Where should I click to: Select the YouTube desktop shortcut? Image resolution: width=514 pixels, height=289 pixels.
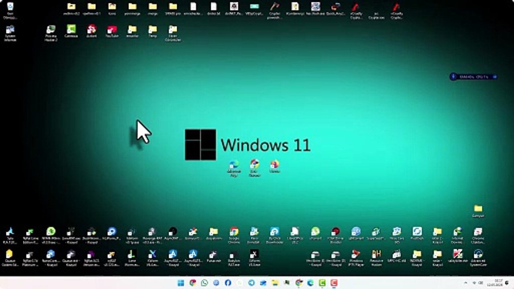coord(112,31)
